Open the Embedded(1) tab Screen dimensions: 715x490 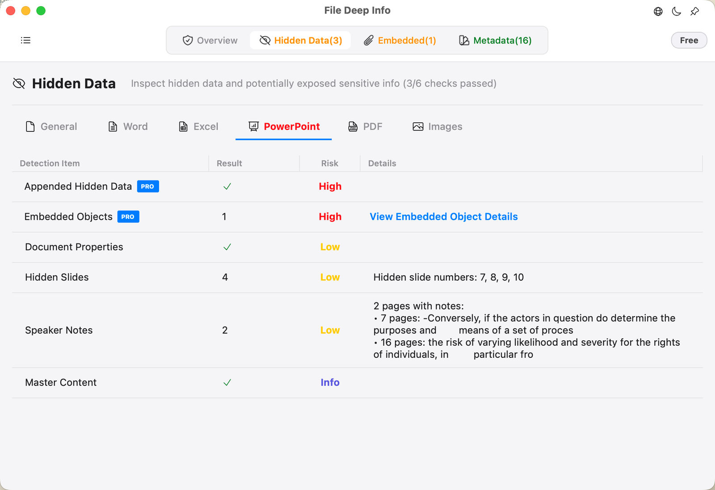[x=400, y=40]
